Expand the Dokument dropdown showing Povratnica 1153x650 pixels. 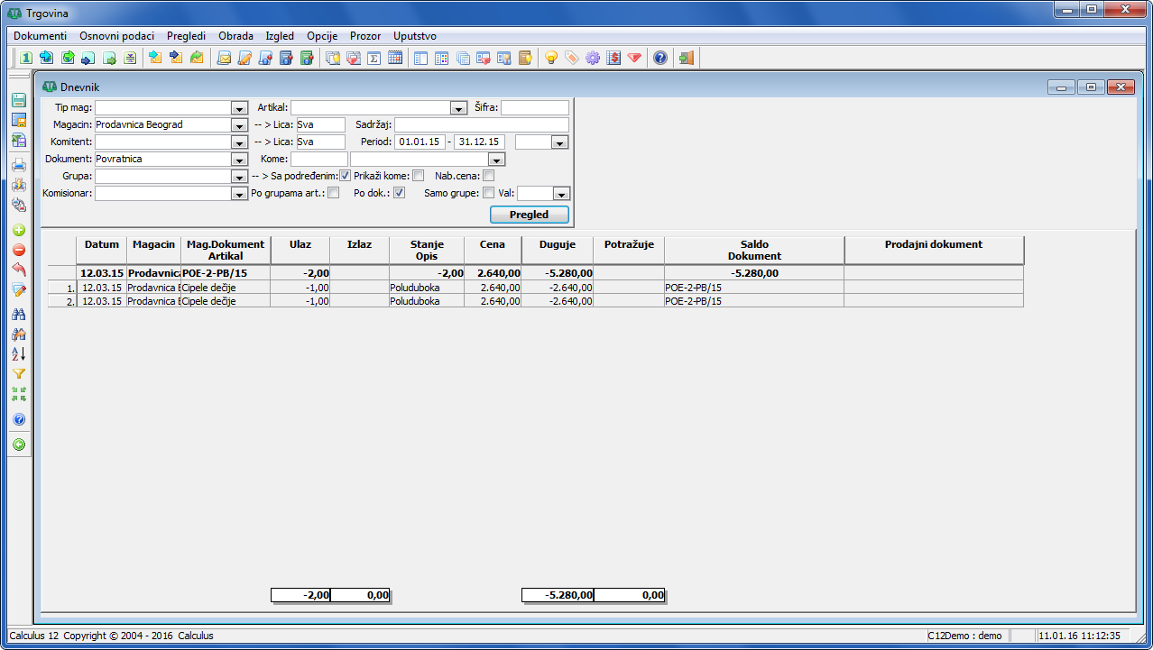239,160
